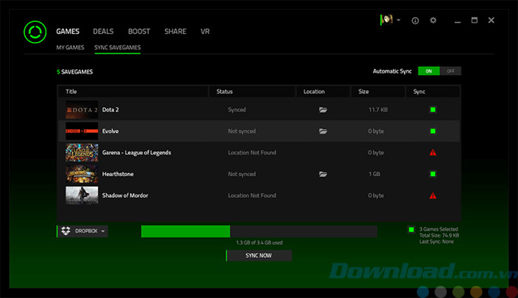Click the Last Sync: None text
518x298 pixels.
(436, 241)
